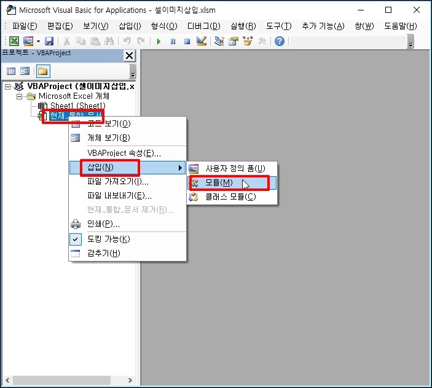This screenshot has height=388, width=432.
Task: Click the Cut scissors icon
Action: (x=66, y=41)
